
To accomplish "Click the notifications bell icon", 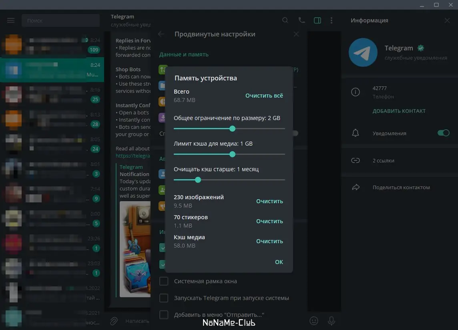I will pos(356,133).
